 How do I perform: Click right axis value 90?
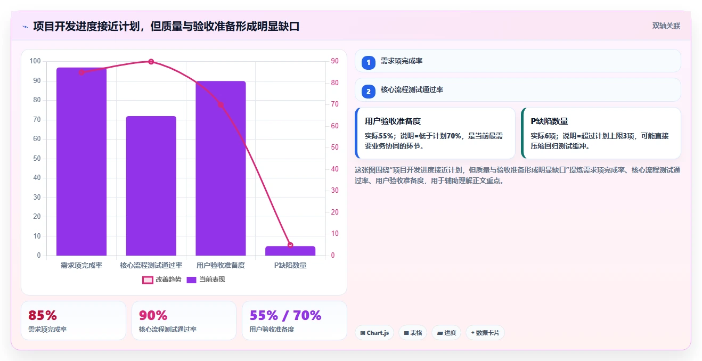click(x=334, y=61)
